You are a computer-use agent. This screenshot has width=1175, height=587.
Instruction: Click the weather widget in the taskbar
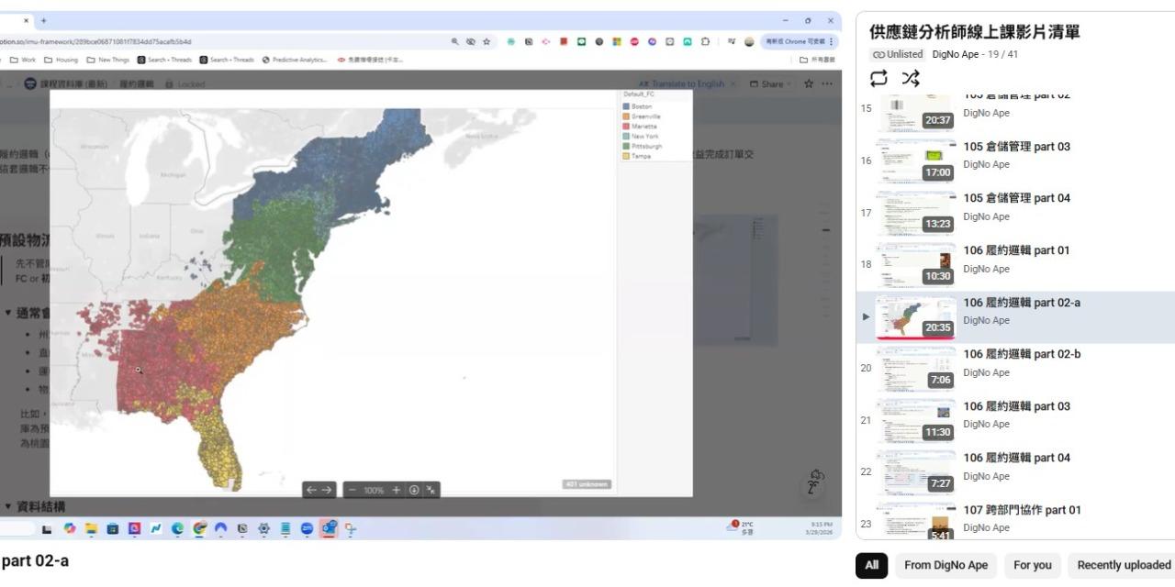click(742, 527)
